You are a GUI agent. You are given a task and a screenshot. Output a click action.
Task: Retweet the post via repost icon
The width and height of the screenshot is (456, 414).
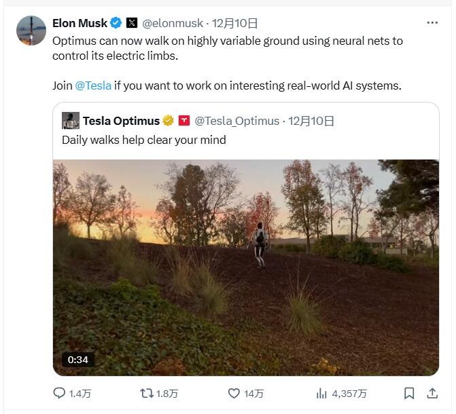[146, 393]
